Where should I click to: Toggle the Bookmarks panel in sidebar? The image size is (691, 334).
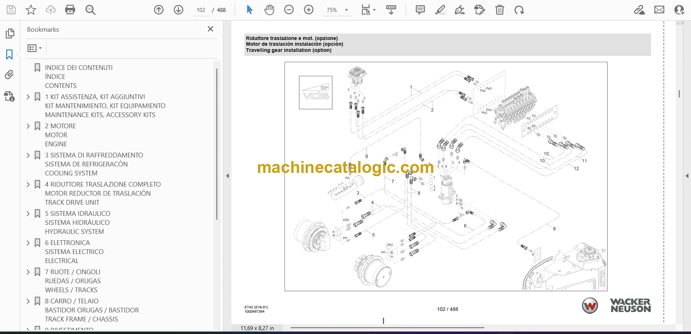click(x=9, y=54)
